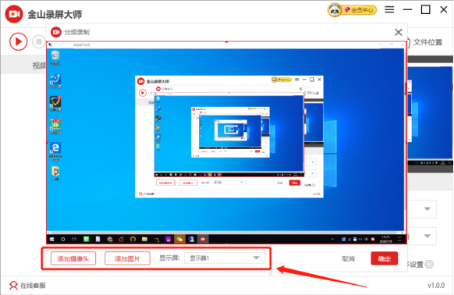Click 添加摄像头 to add a camera
This screenshot has height=295, width=454.
pyautogui.click(x=73, y=258)
